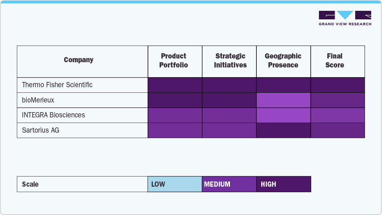The image size is (382, 215).
Task: Click the INTEGRA Biosciences row label
Action: pos(54,115)
